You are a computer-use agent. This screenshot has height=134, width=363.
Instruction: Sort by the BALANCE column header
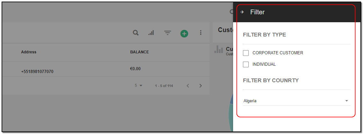tap(139, 52)
